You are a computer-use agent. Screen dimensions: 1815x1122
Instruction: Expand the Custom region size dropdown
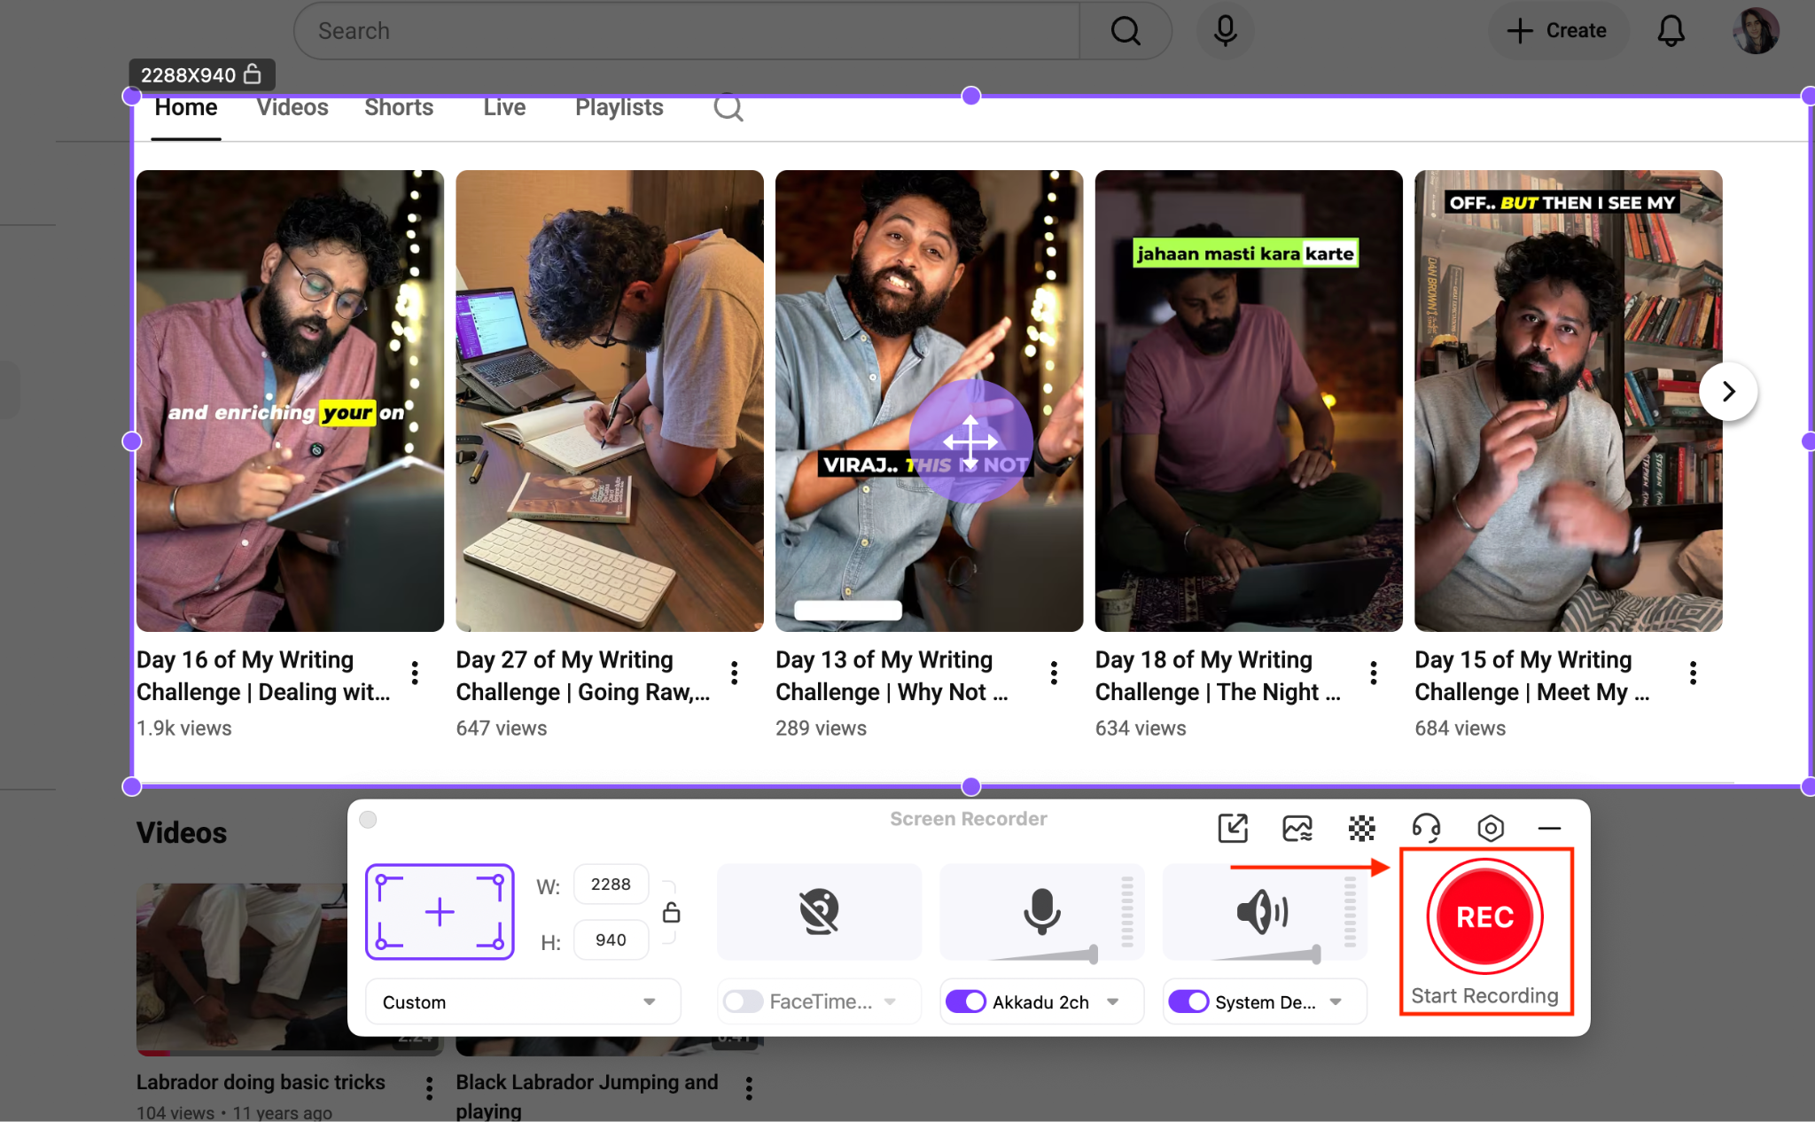(x=523, y=1001)
